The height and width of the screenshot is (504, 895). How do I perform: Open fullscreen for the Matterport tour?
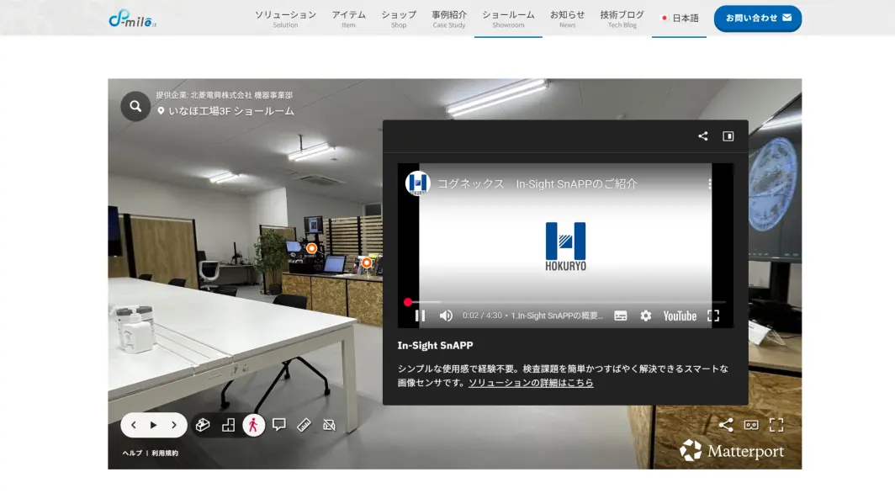(x=776, y=425)
